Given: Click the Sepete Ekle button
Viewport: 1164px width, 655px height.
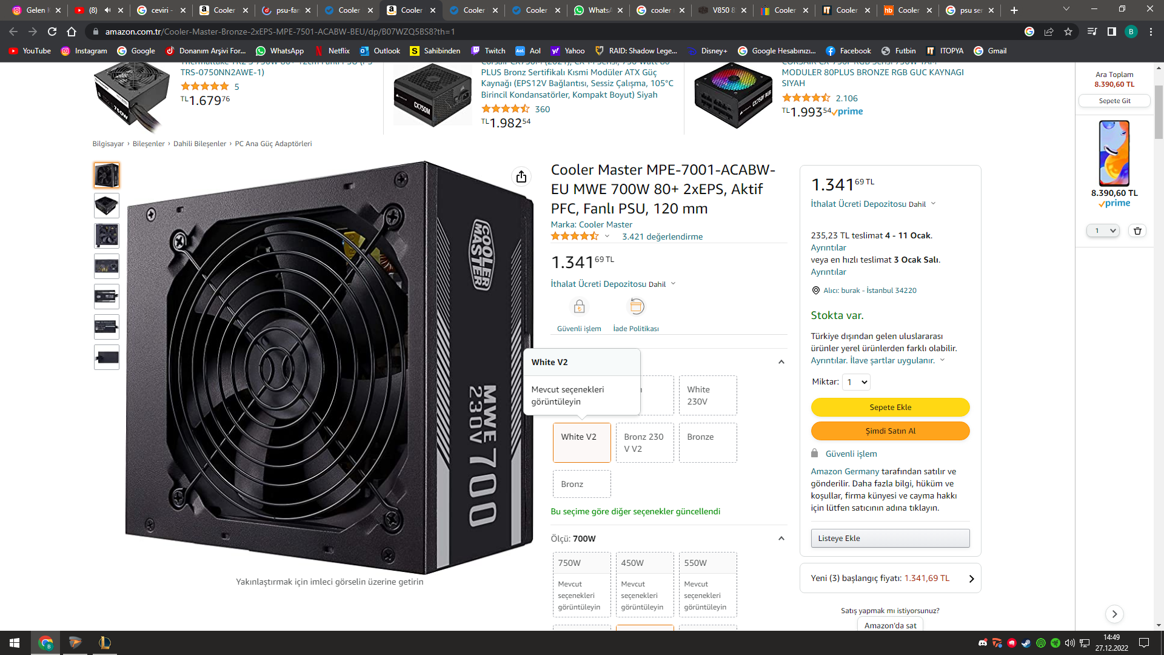Looking at the screenshot, I should click(890, 407).
